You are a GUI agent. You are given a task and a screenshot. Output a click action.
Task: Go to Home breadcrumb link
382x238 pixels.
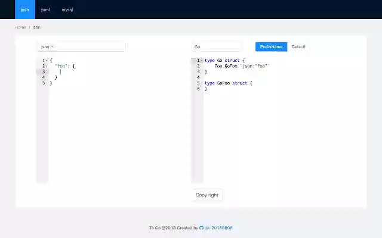click(20, 27)
